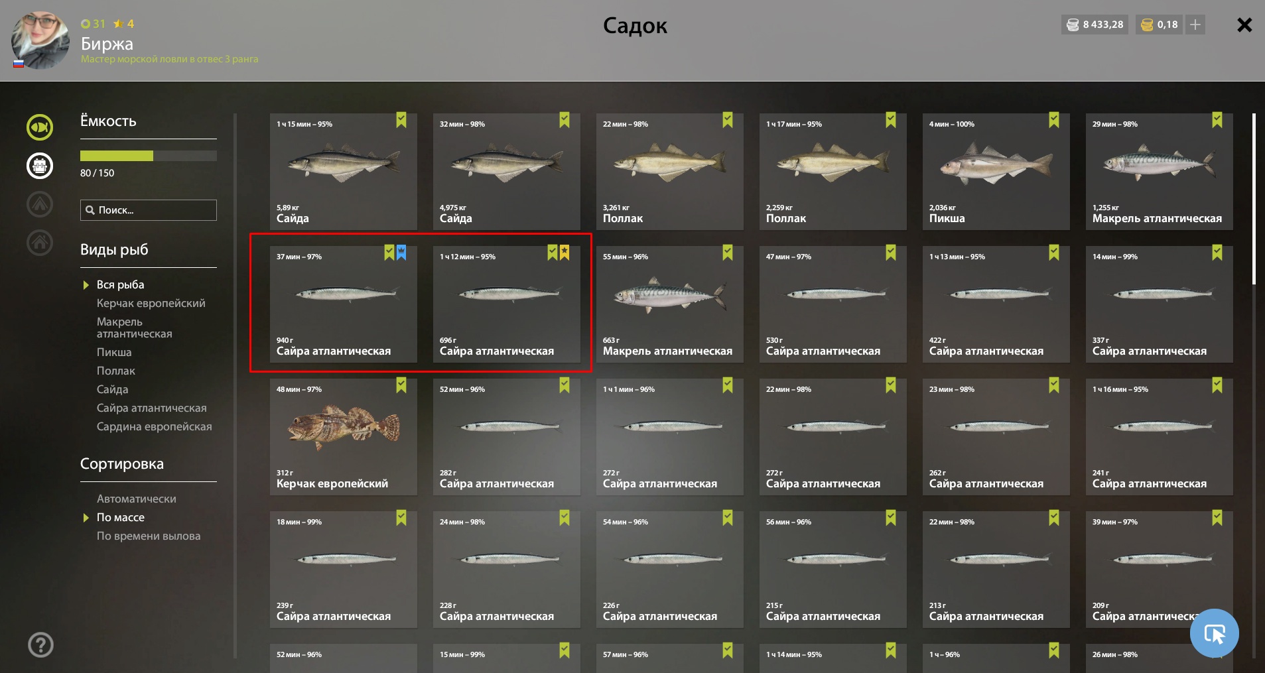This screenshot has width=1265, height=673.
Task: Toggle green checkmark on 2,036 кг Пикша
Action: [1054, 120]
